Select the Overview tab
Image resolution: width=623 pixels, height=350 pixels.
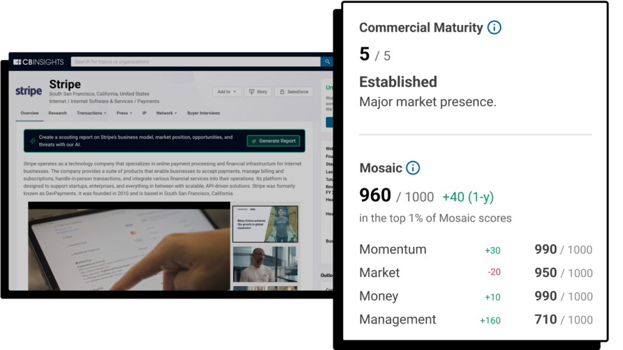coord(30,113)
